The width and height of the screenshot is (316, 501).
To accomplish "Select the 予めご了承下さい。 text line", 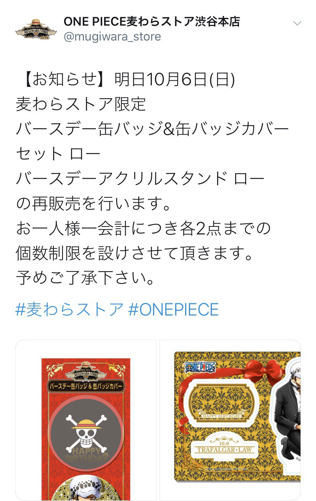I will point(85,278).
